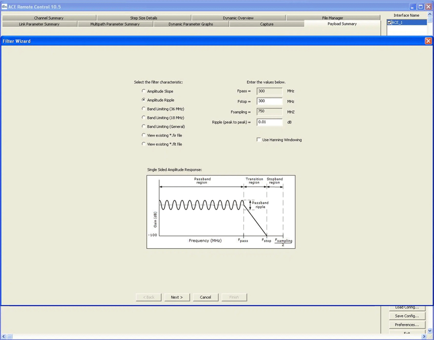Toggle the ACE_1 interface checkbox
The image size is (434, 340).
(390, 23)
